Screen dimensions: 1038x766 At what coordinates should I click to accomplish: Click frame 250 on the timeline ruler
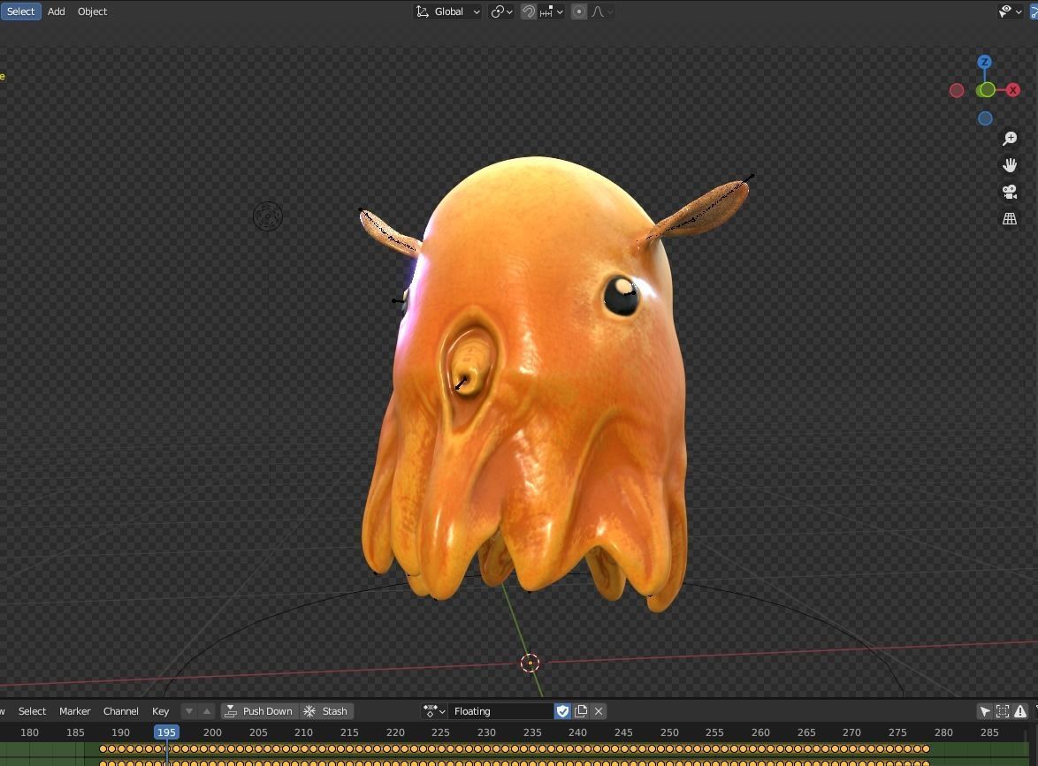(x=669, y=732)
